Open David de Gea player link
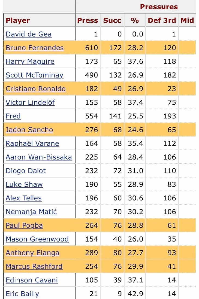The image size is (199, 299). pos(29,34)
